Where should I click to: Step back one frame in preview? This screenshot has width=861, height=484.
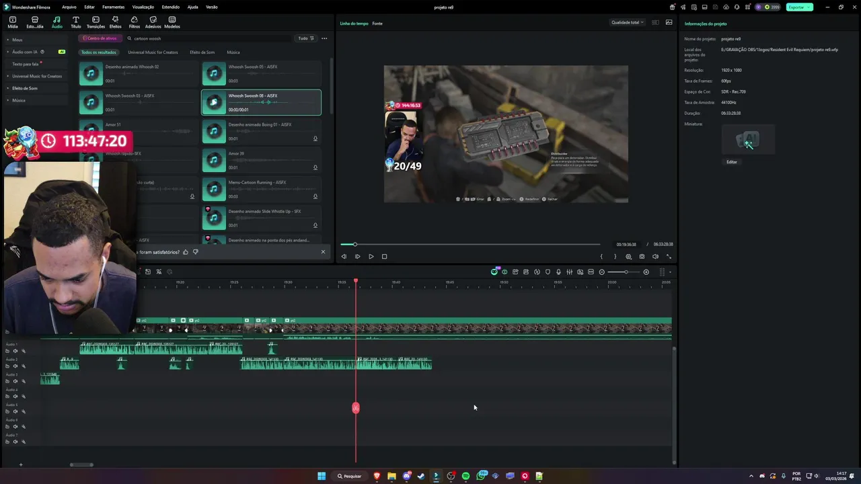344,256
